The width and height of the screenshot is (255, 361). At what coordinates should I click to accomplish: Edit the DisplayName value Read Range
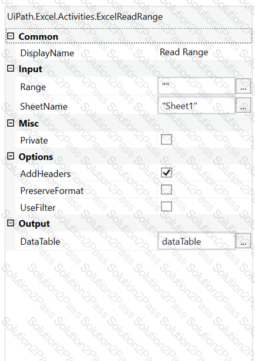pyautogui.click(x=184, y=52)
